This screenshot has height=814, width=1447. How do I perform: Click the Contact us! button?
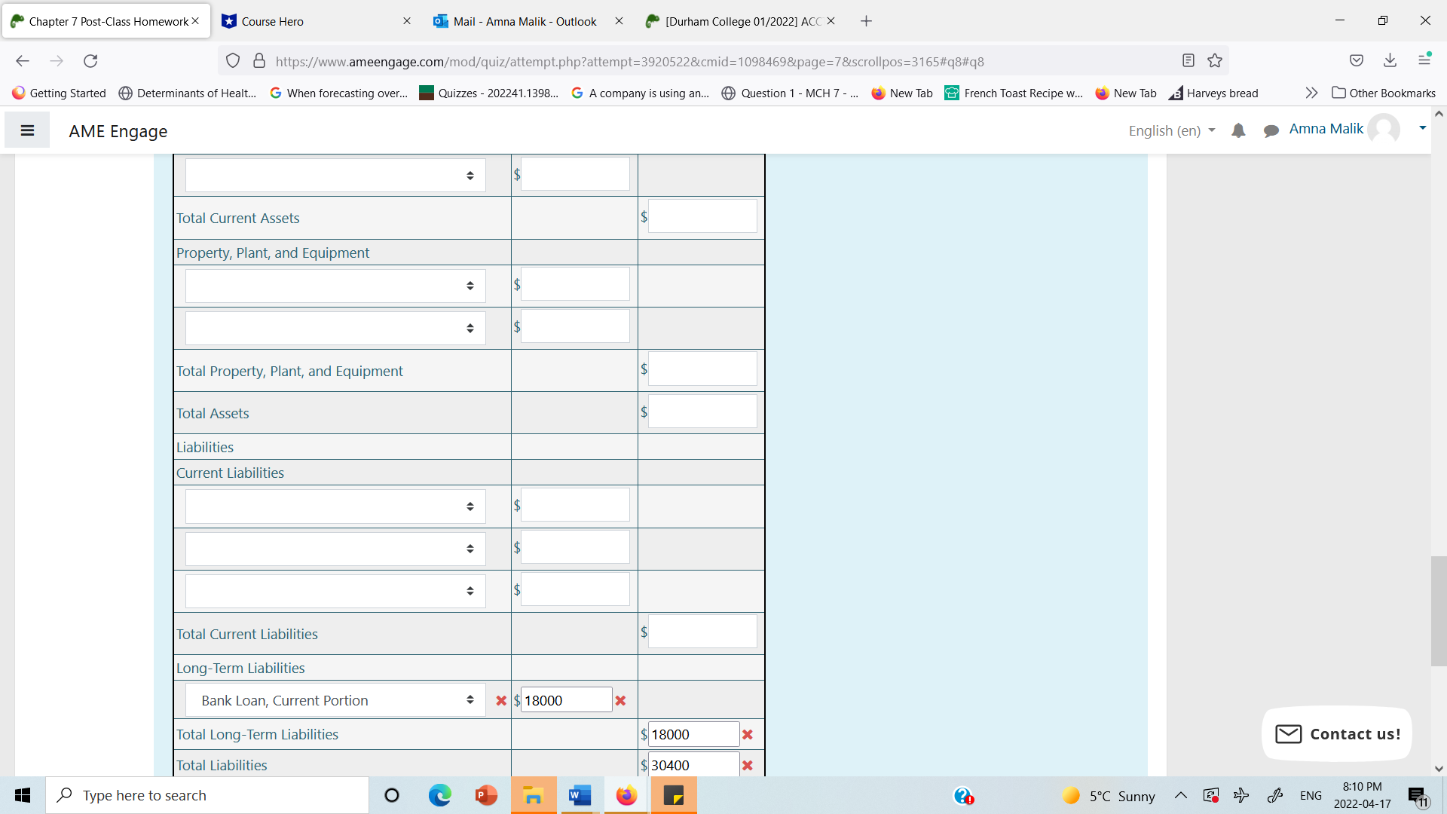coord(1337,733)
